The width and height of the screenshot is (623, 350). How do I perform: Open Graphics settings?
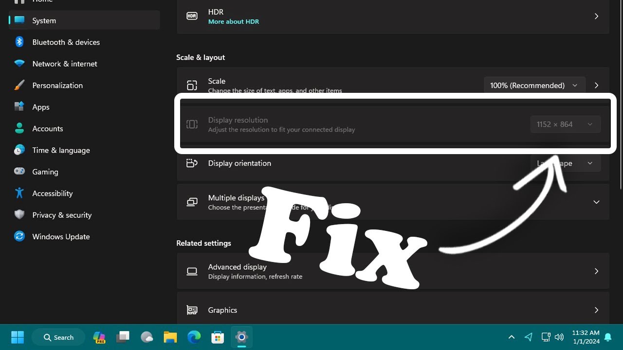tap(393, 308)
